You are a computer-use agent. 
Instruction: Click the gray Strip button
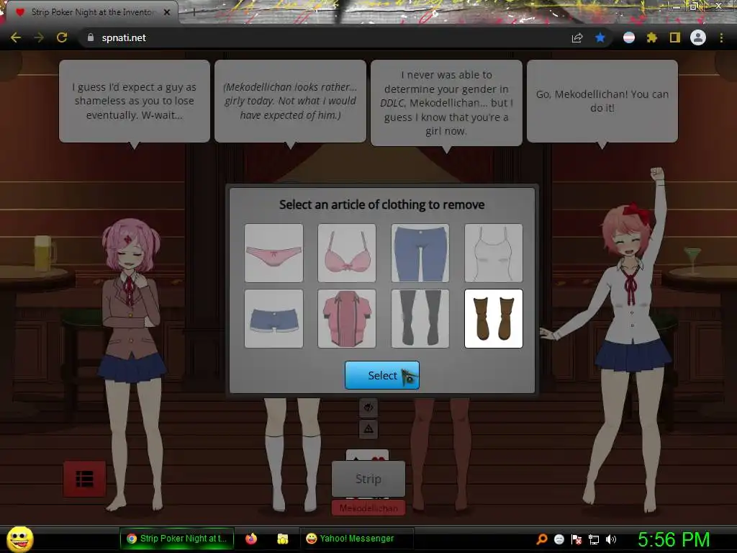pyautogui.click(x=368, y=479)
